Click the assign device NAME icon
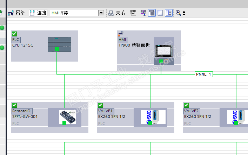This screenshot has width=248, height=155. pyautogui.click(x=133, y=13)
